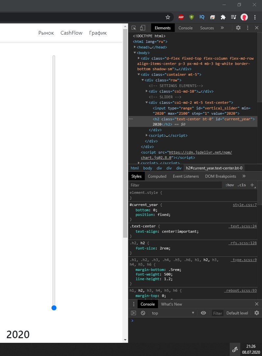Toggle the .cls class editor
The height and width of the screenshot is (356, 262).
[x=242, y=185]
